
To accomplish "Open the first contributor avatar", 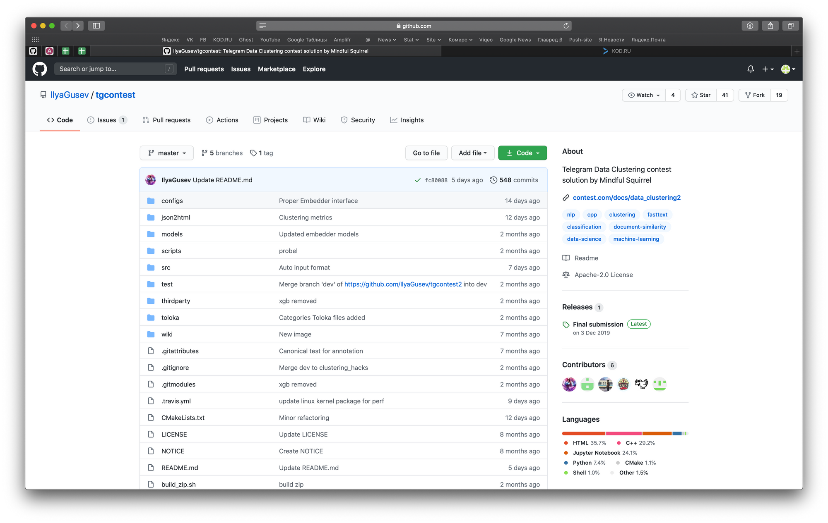I will click(x=569, y=384).
